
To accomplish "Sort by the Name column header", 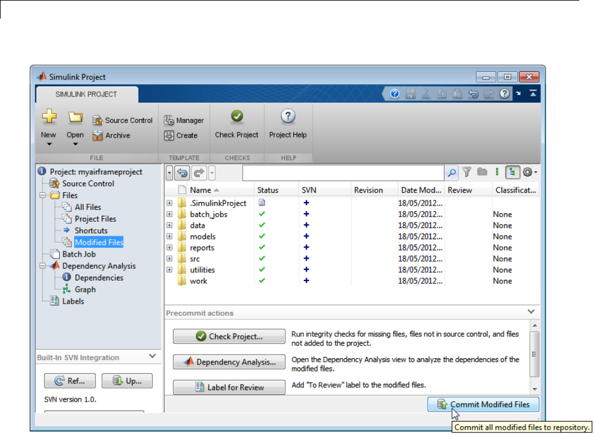I will [x=205, y=190].
